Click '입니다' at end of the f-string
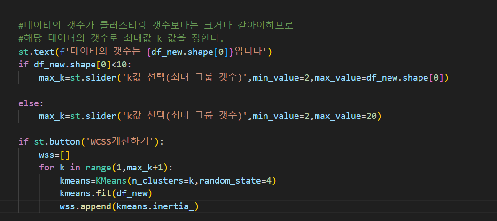The height and width of the screenshot is (221, 497). coord(249,52)
